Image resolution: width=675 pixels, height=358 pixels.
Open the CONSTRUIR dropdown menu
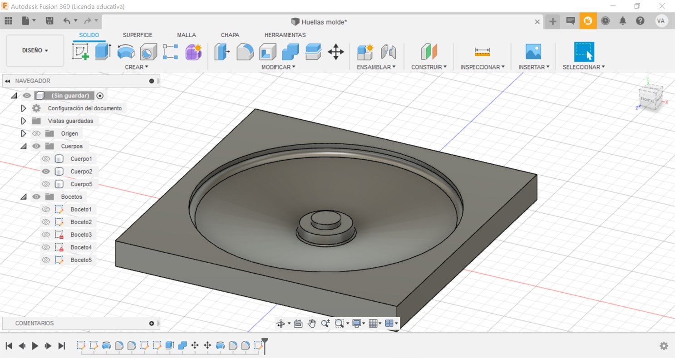tap(429, 67)
